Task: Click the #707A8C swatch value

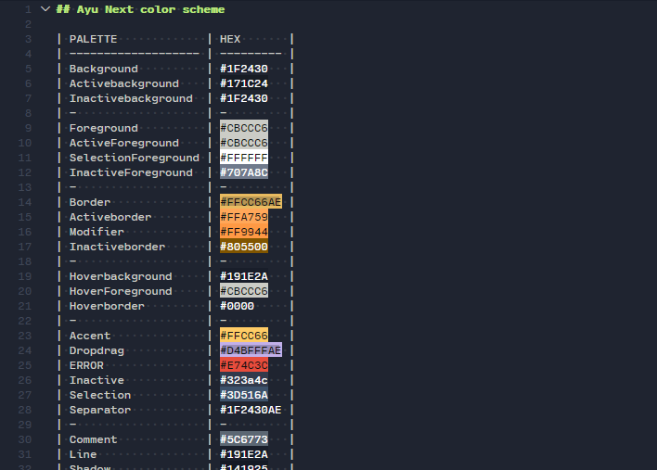Action: pos(244,172)
